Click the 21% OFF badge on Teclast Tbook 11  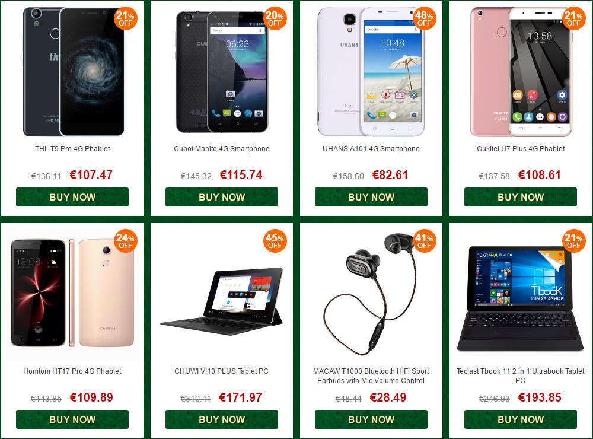[x=573, y=241]
